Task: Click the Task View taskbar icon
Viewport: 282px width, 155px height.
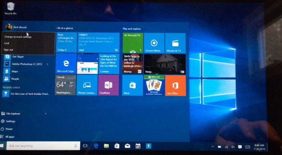Action: [85, 146]
